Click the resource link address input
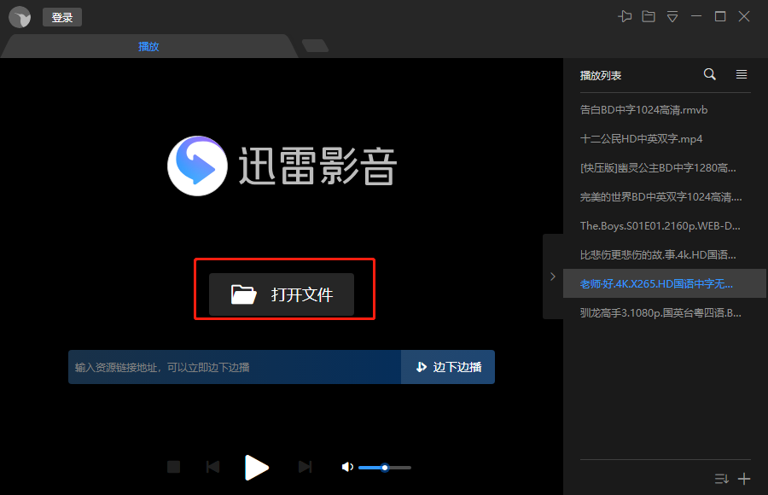 point(235,367)
